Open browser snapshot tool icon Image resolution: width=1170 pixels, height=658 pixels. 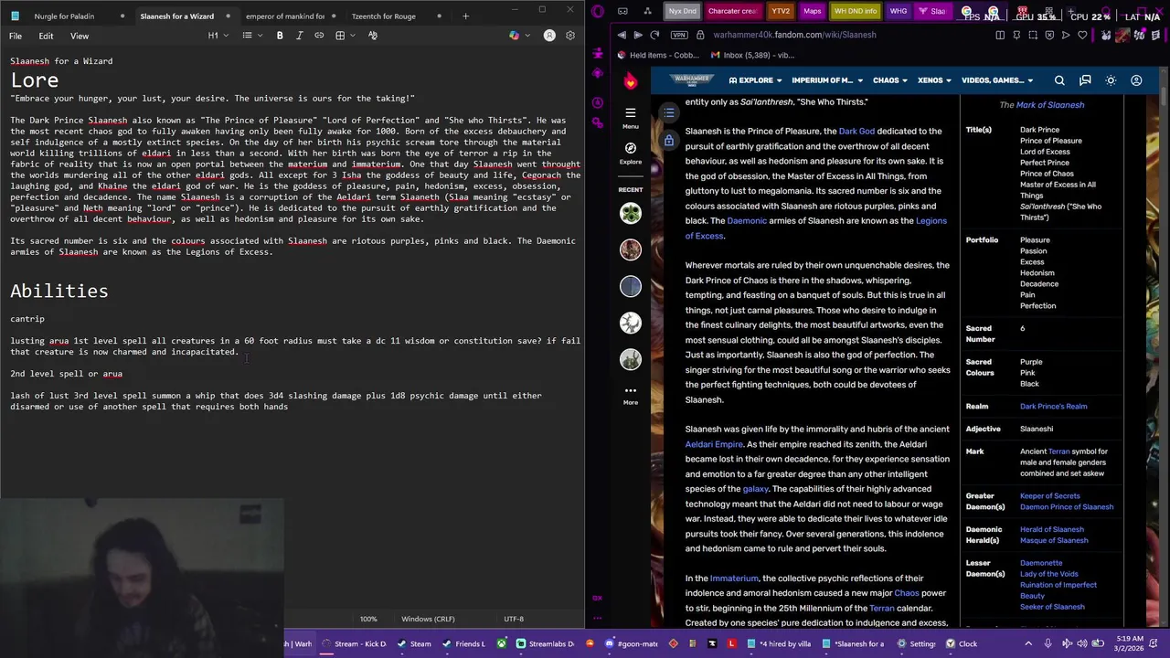click(1033, 35)
